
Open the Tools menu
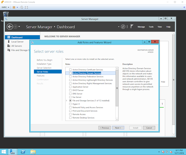[151, 27]
